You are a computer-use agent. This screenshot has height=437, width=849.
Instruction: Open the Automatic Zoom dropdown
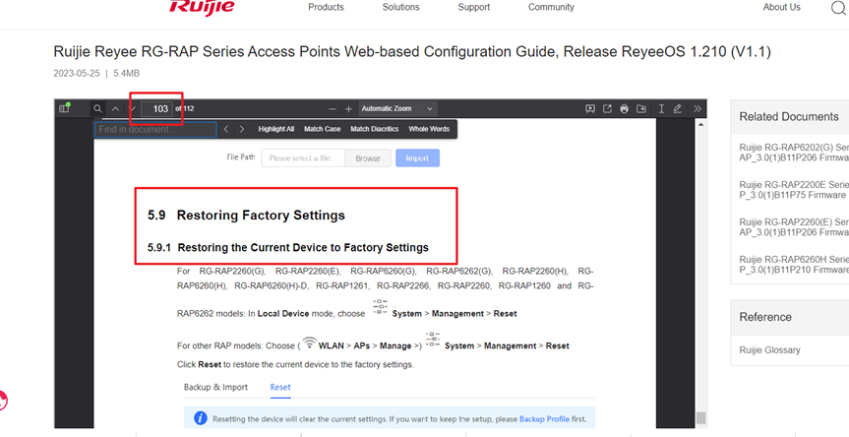[x=396, y=109]
